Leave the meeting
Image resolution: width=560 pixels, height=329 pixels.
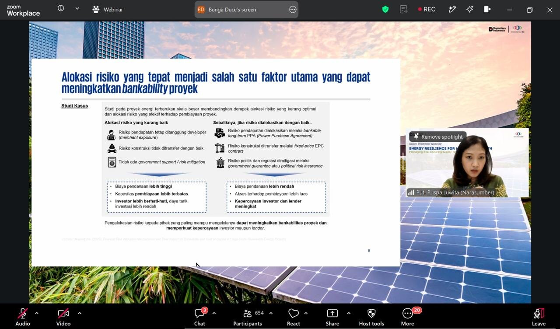tap(539, 317)
